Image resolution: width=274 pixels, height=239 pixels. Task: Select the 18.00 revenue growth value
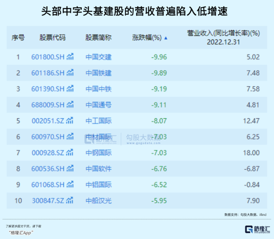pyautogui.click(x=251, y=153)
